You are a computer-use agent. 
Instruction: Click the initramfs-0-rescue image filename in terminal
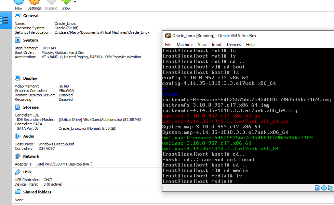point(247,100)
